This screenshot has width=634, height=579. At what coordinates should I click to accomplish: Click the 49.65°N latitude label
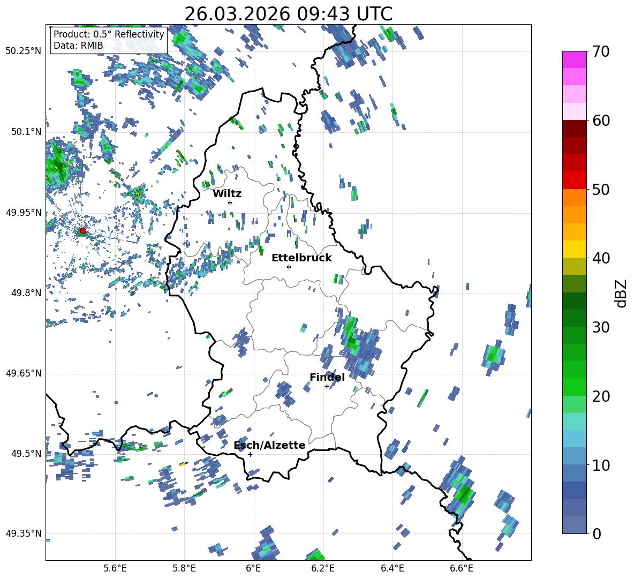point(24,373)
